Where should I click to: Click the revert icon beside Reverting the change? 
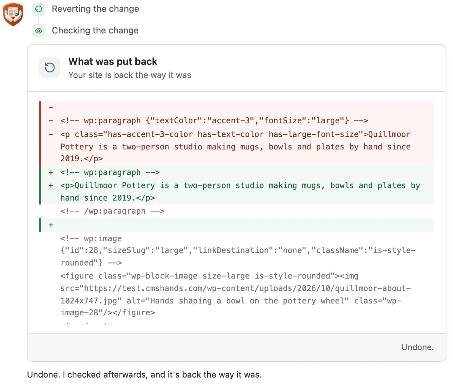[x=39, y=9]
